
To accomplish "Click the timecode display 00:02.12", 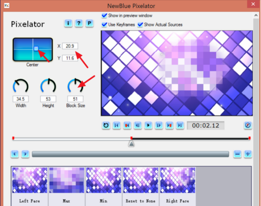I will pyautogui.click(x=206, y=126).
